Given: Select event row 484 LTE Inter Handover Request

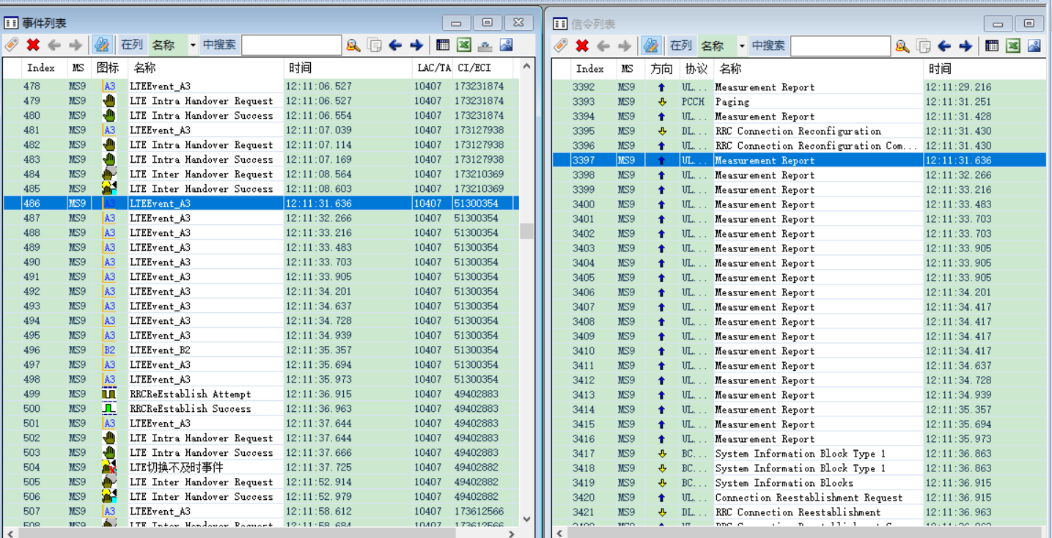Looking at the screenshot, I should 261,174.
